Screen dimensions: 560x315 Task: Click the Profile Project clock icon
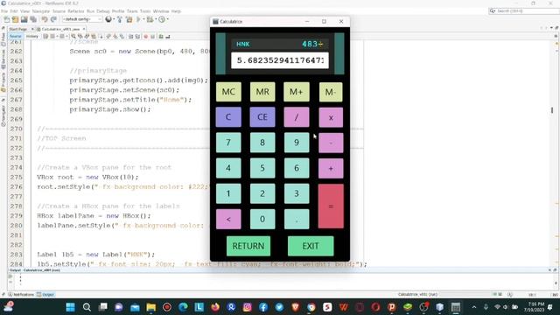pos(162,19)
